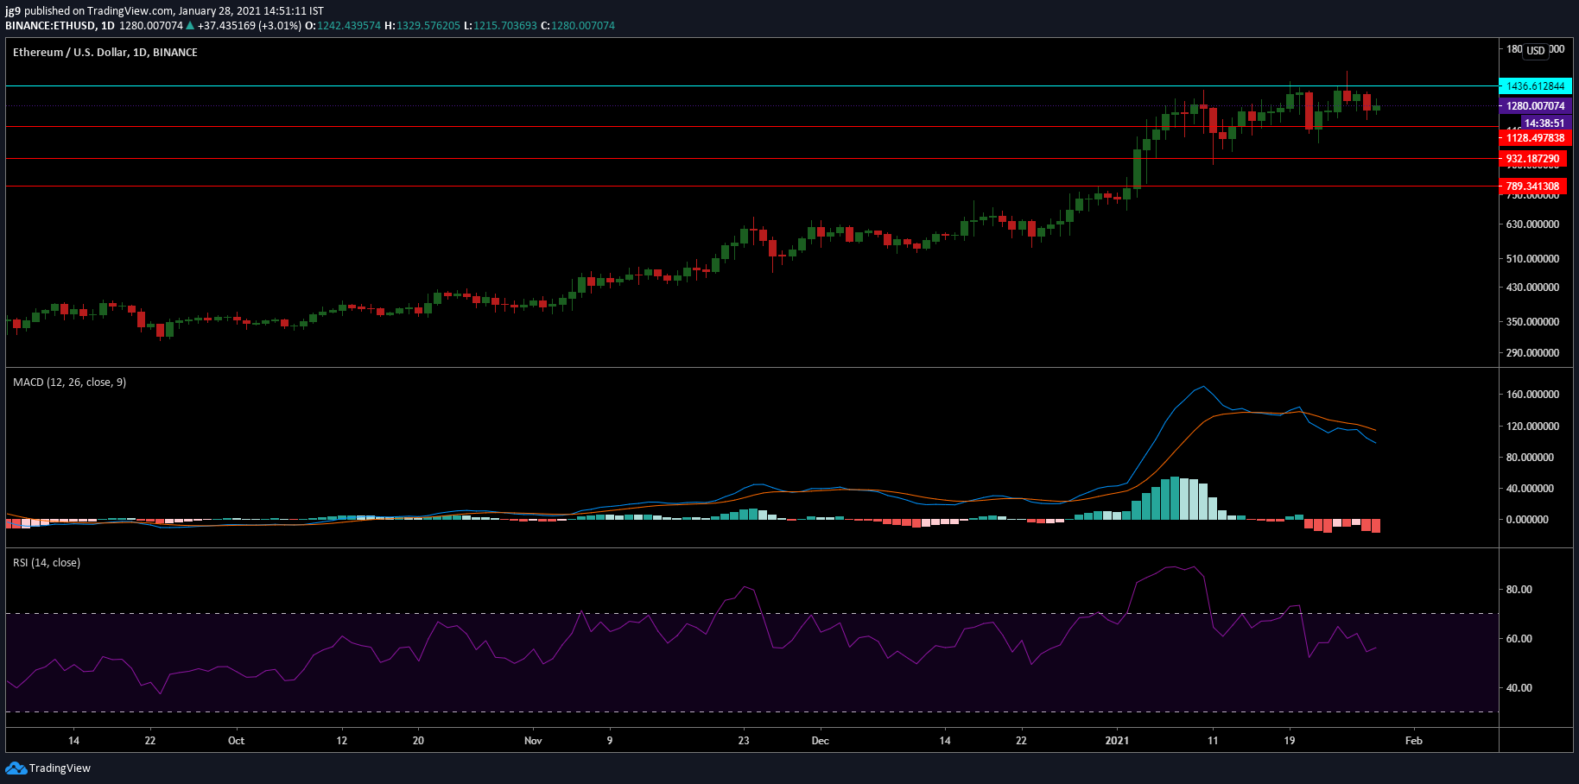This screenshot has width=1579, height=784.
Task: Click the TradingView logo icon
Action: (x=16, y=768)
